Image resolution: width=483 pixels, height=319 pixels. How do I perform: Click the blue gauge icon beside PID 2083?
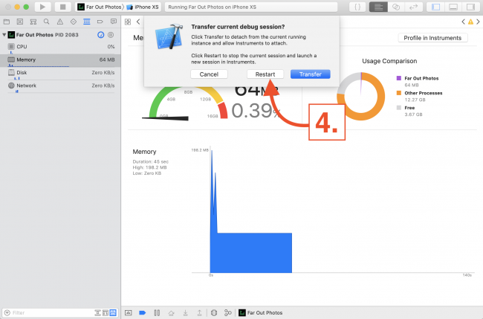coord(101,35)
